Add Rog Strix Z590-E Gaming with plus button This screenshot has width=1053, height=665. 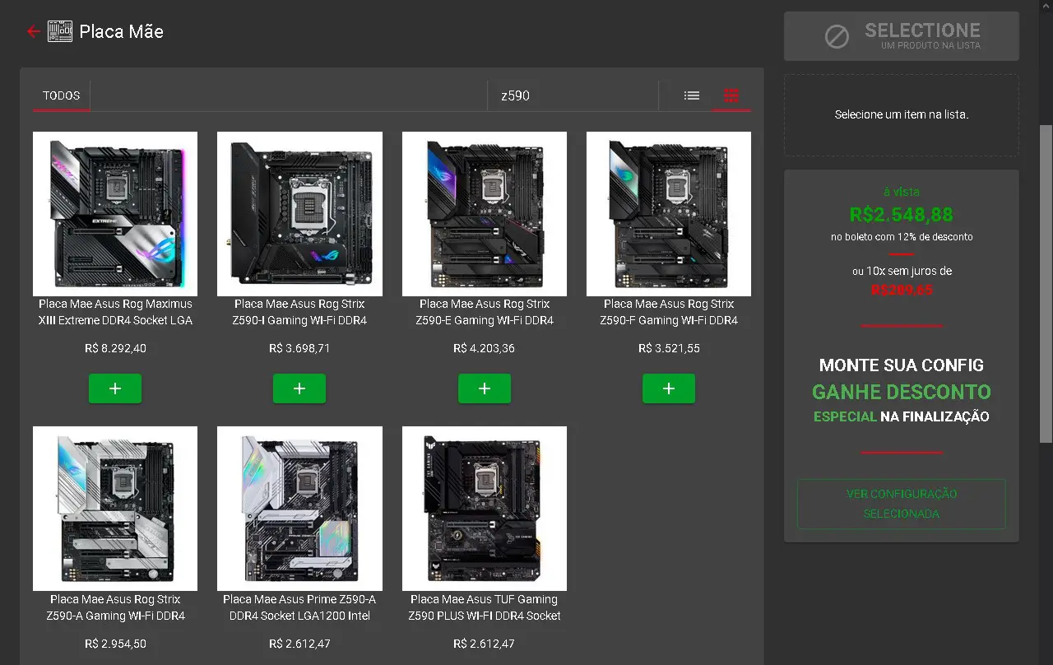tap(485, 388)
